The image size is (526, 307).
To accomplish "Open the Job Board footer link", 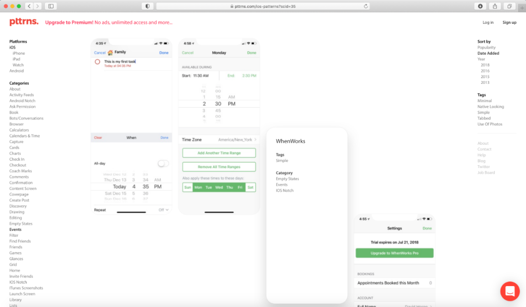I will tap(486, 173).
